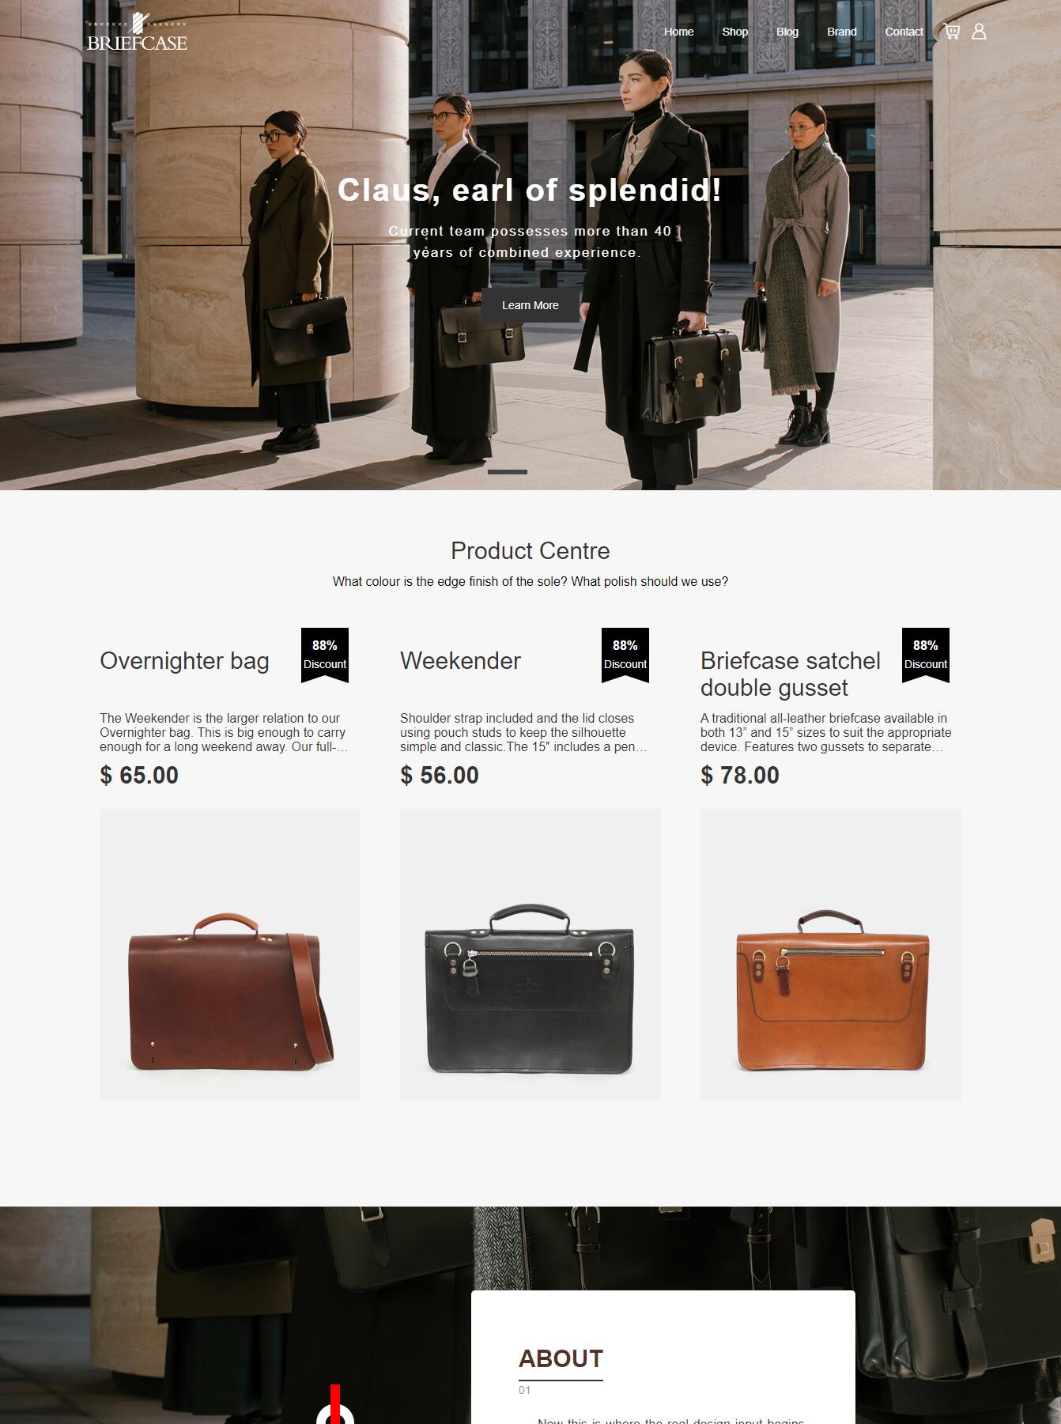Click the Weekender 88% discount badge
Viewport: 1061px width, 1424px height.
click(x=625, y=655)
